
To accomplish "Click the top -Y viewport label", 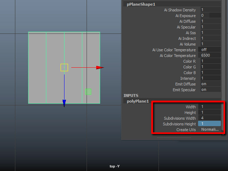I will (x=114, y=166).
